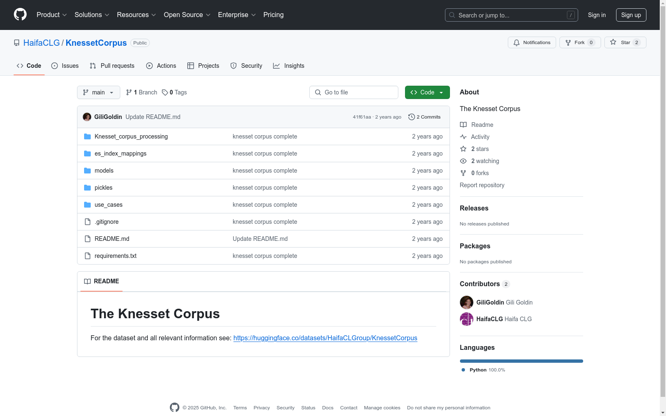
Task: Click the Go to file search field
Action: pyautogui.click(x=354, y=92)
